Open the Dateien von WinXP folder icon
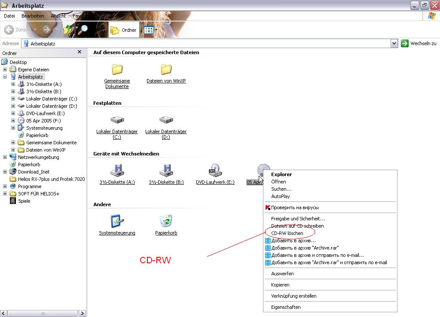 tap(166, 69)
